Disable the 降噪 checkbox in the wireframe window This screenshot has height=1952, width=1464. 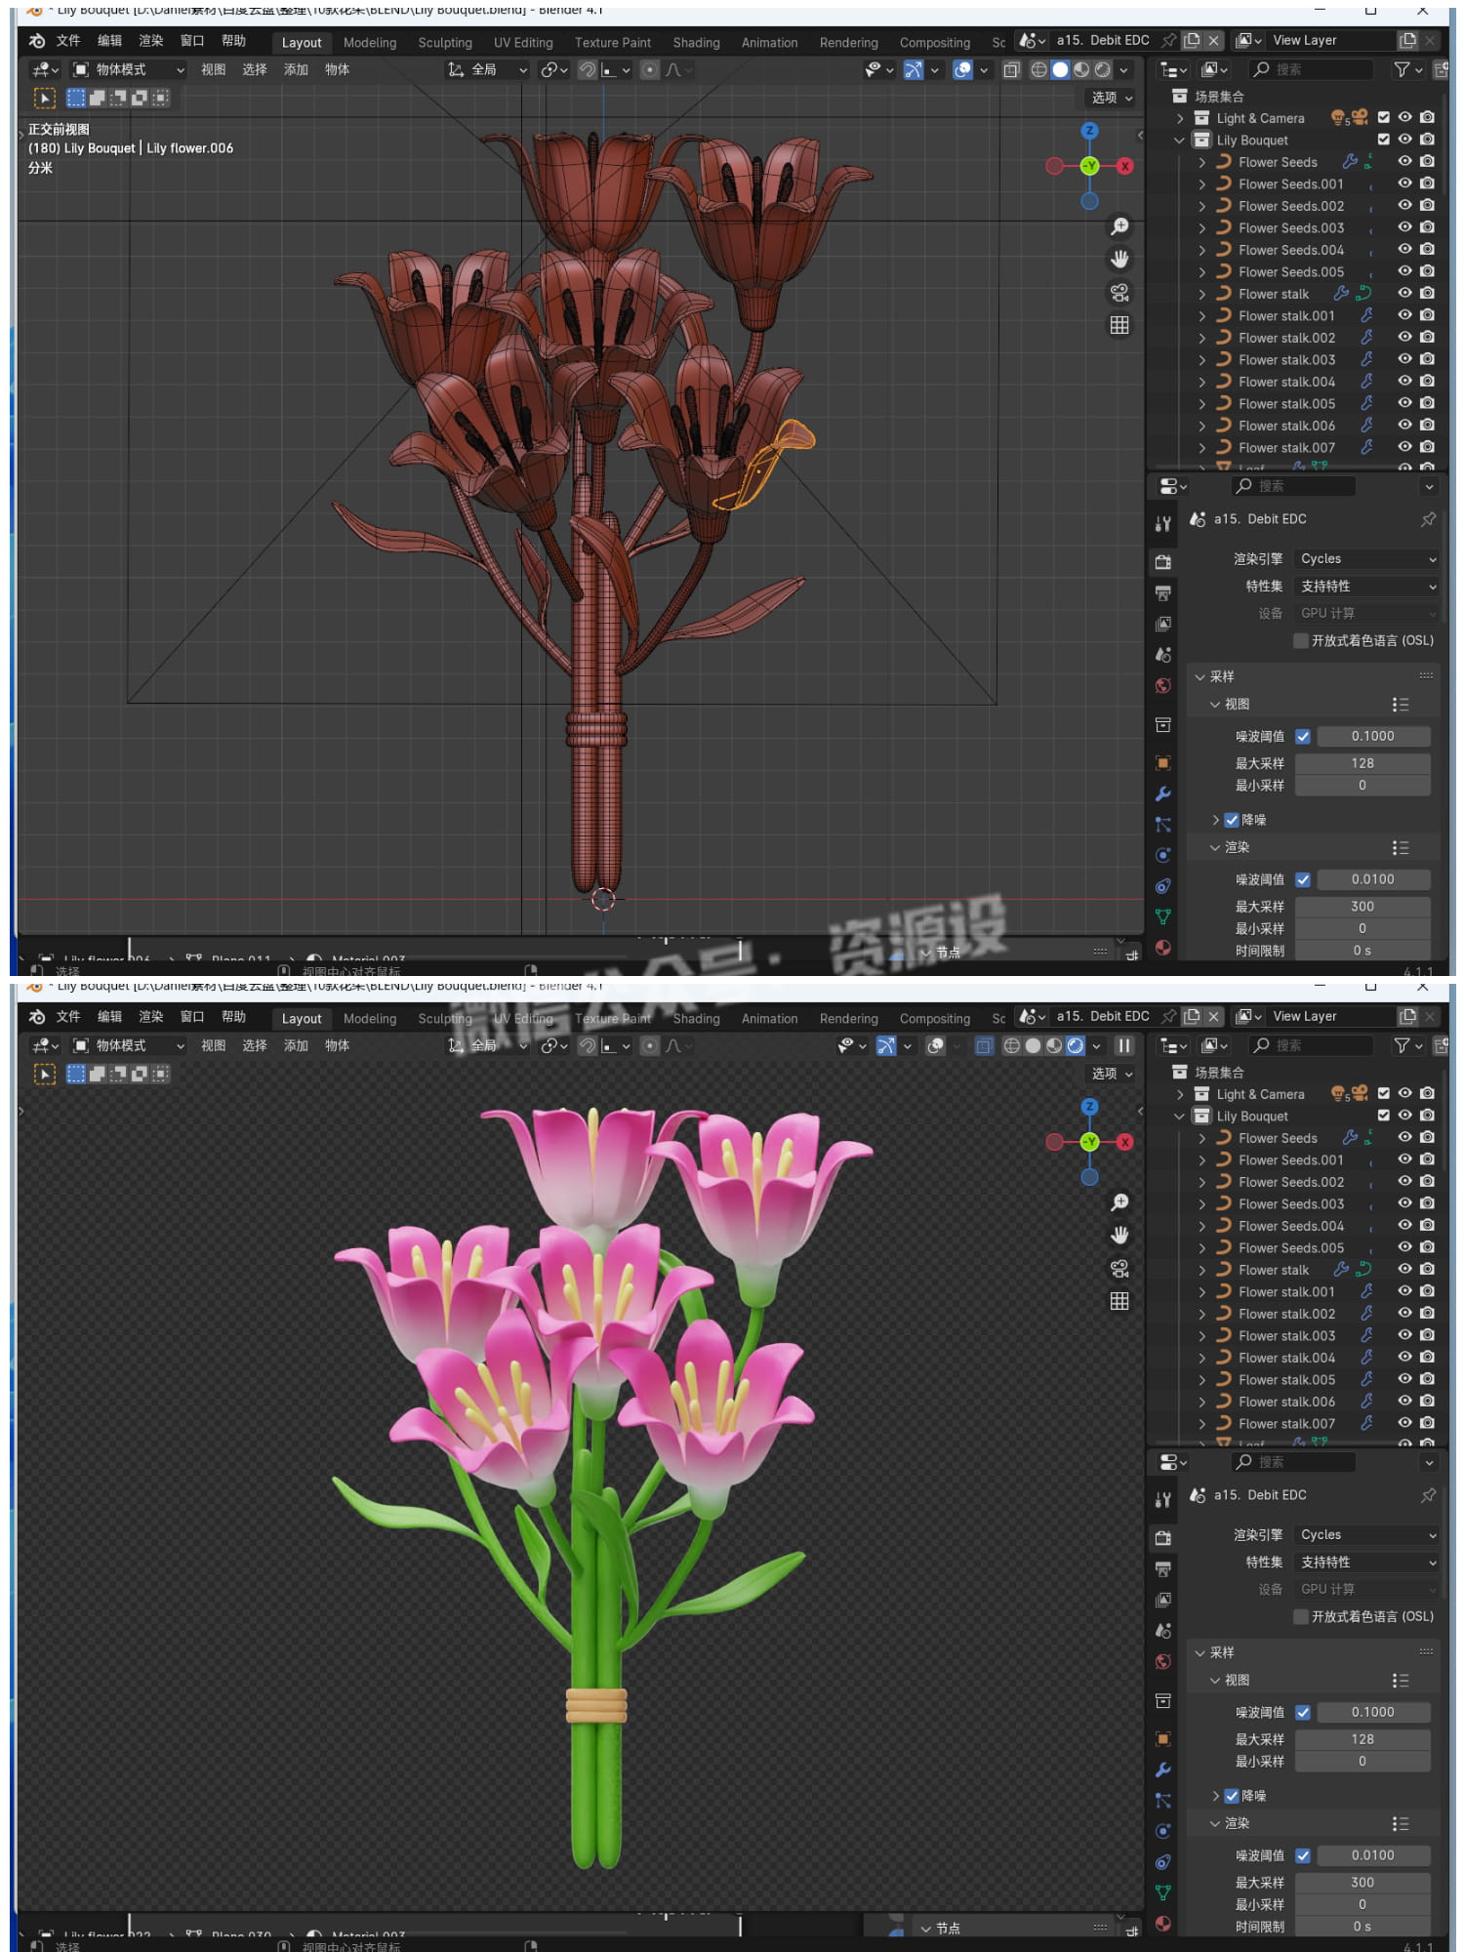point(1232,820)
